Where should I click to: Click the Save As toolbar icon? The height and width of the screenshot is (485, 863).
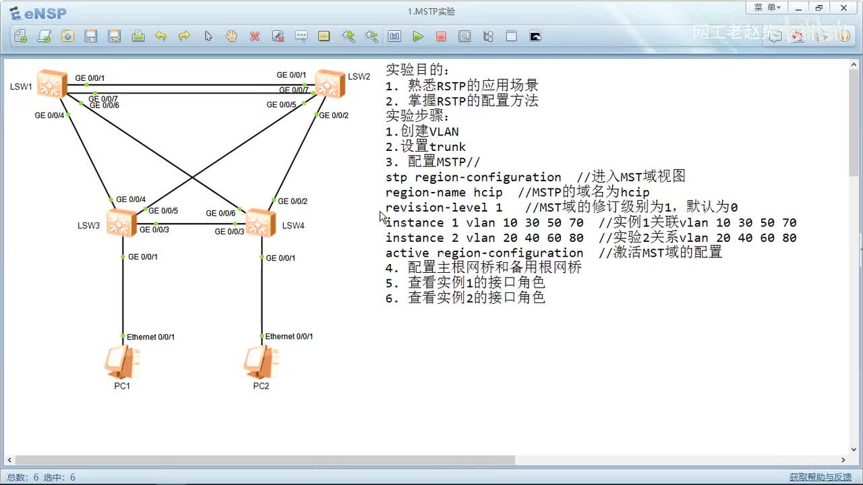click(x=115, y=36)
